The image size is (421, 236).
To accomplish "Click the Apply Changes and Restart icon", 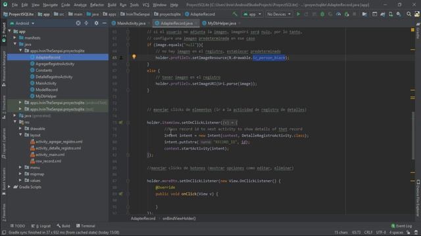I will [x=307, y=14].
